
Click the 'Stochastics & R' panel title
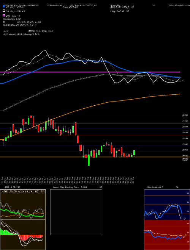155,187
